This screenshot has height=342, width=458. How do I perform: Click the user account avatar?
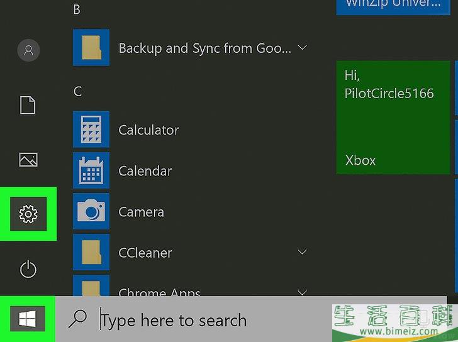point(29,50)
